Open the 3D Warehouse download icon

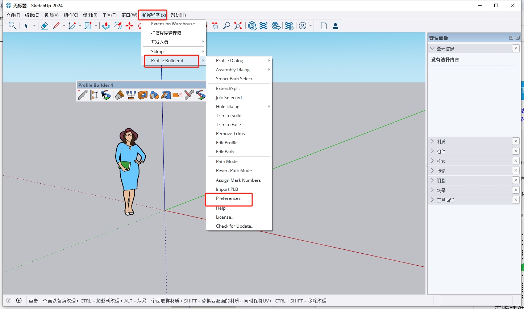[x=252, y=25]
